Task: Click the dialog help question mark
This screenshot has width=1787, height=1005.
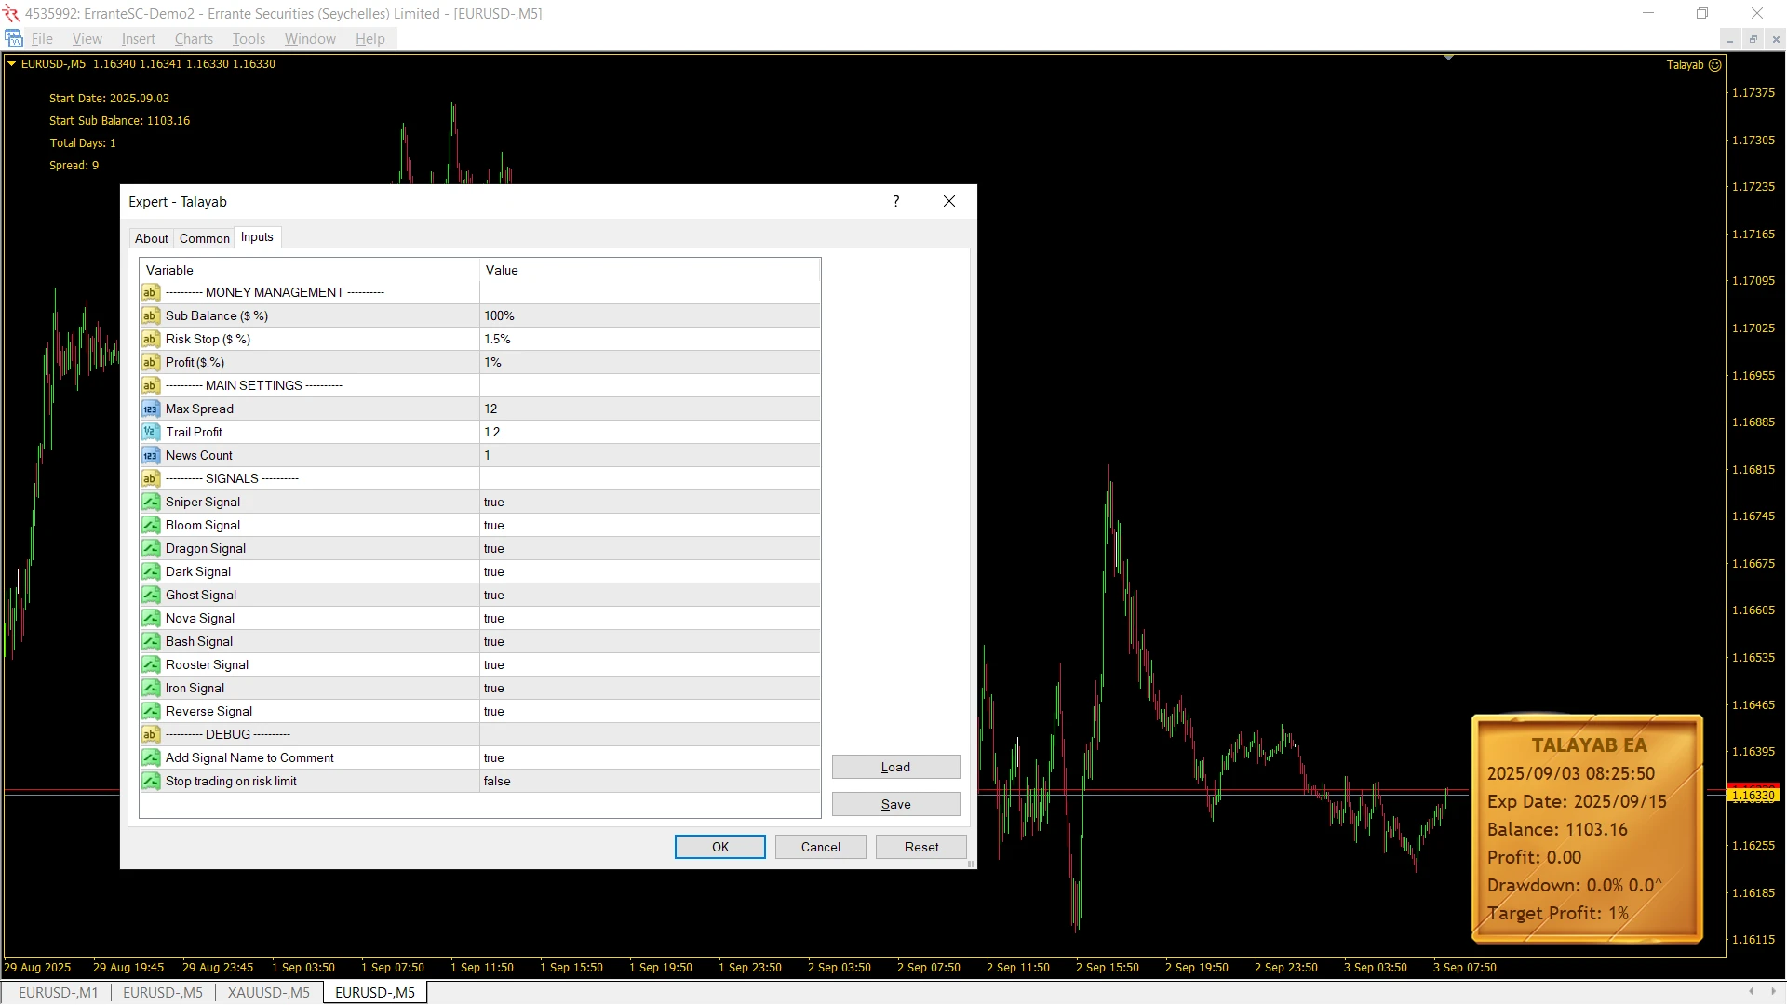Action: click(895, 201)
